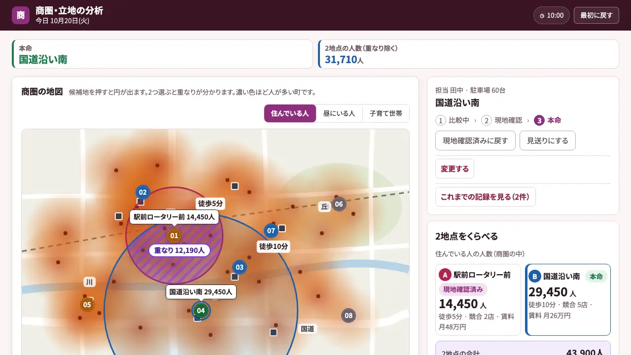Switch map to 子育て世帯 view
Image resolution: width=631 pixels, height=355 pixels.
pyautogui.click(x=386, y=113)
